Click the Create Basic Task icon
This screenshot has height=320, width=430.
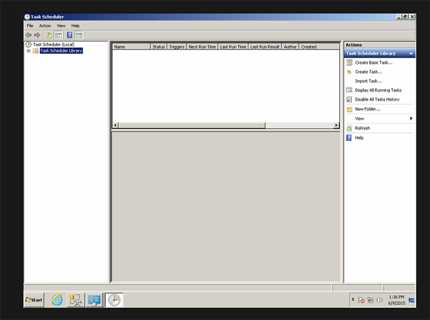point(349,62)
